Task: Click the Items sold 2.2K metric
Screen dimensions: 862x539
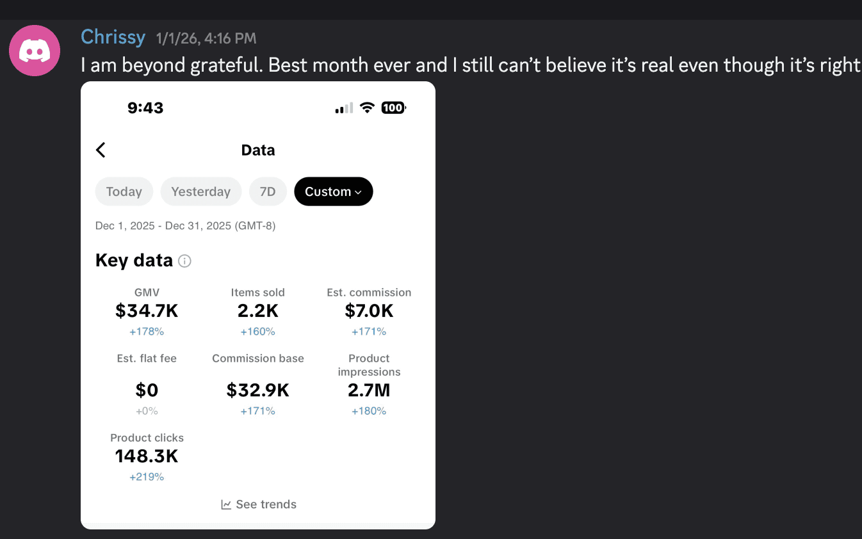Action: tap(257, 311)
